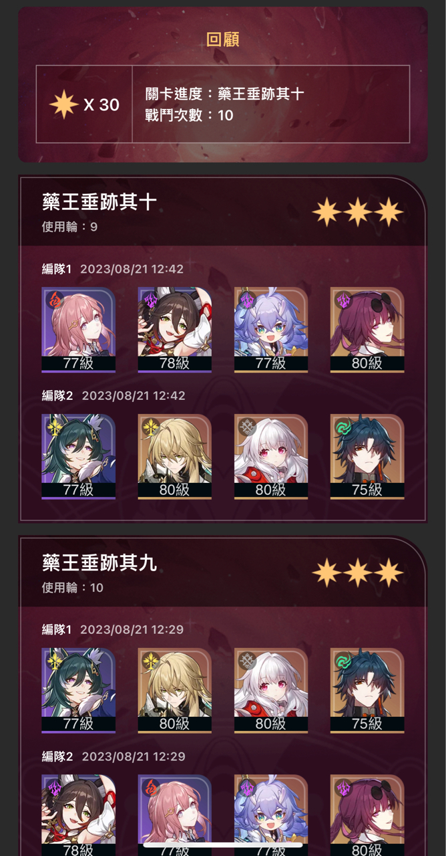Select the blue-haired 77級 character in 其十 編隊1
446x856 pixels.
point(271,330)
